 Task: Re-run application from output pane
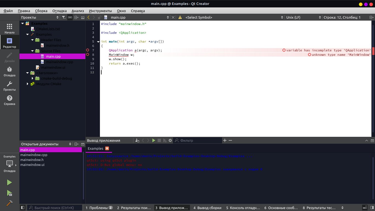tap(154, 140)
